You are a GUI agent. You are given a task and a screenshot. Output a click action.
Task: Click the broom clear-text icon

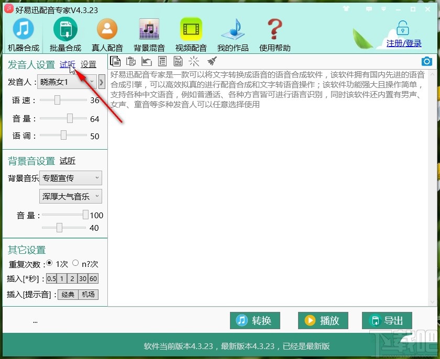212,61
